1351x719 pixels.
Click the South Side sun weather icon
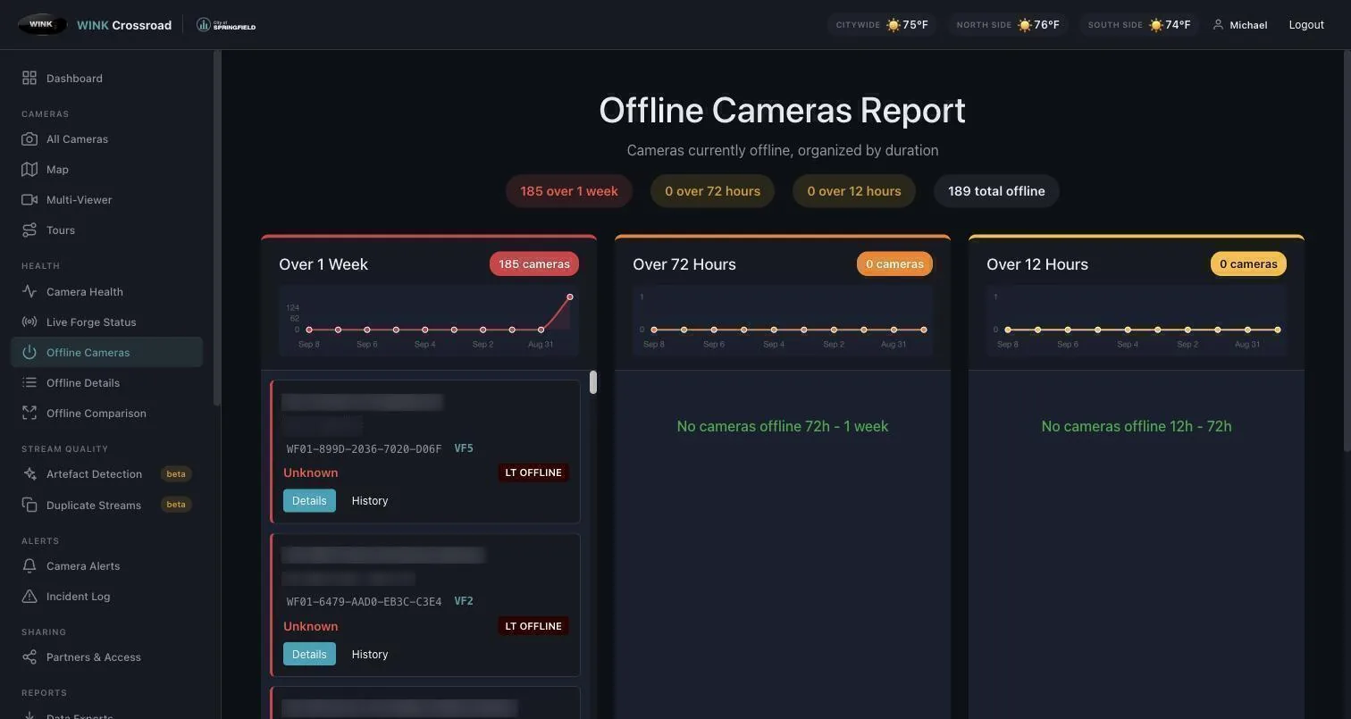tap(1156, 25)
